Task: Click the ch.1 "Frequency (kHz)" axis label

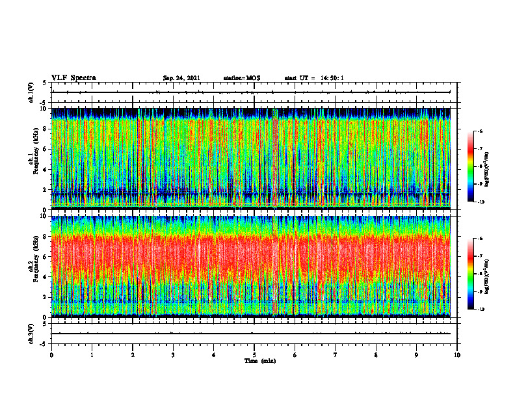Action: 36,152
